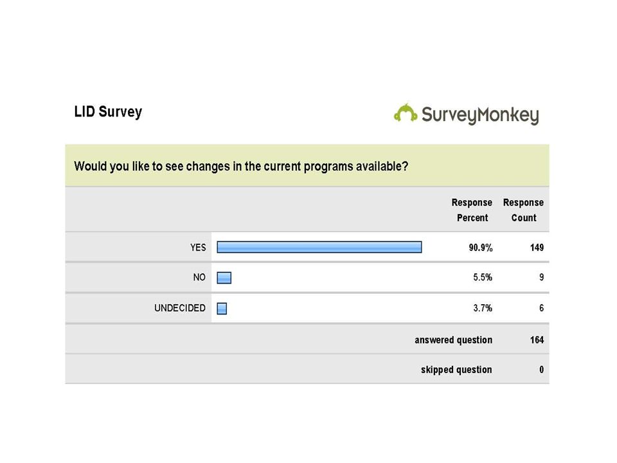Viewport: 617px width, 463px height.
Task: Click the Response Percent column header
Action: click(x=472, y=210)
